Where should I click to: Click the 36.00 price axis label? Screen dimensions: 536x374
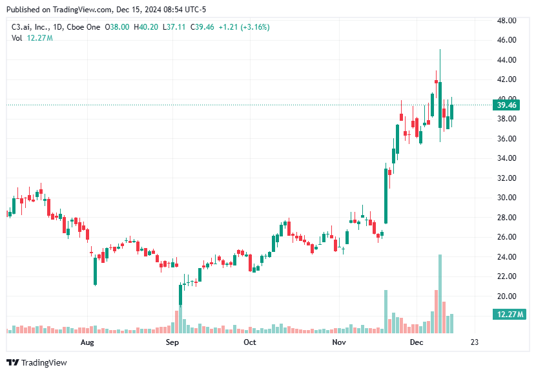tap(506, 139)
